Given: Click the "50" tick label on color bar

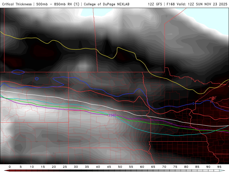Looking at the screenshot, I should pos(120,167).
